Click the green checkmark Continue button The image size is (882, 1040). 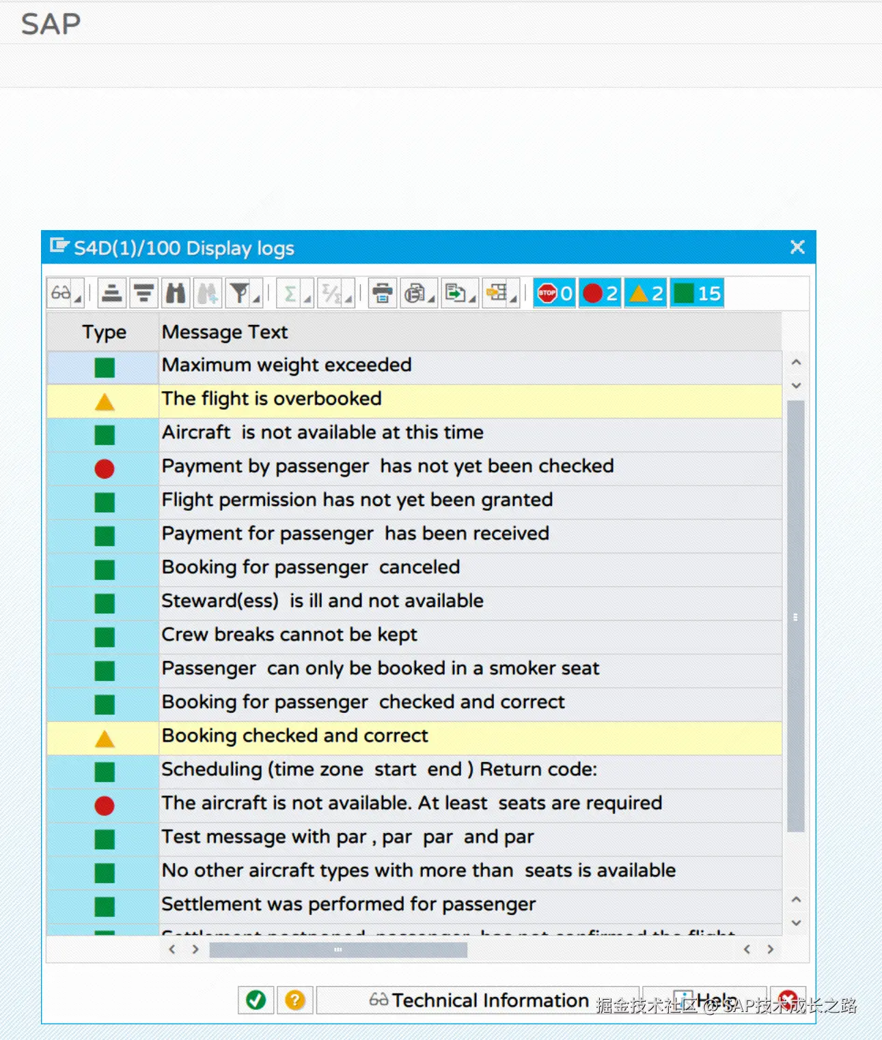point(256,1000)
